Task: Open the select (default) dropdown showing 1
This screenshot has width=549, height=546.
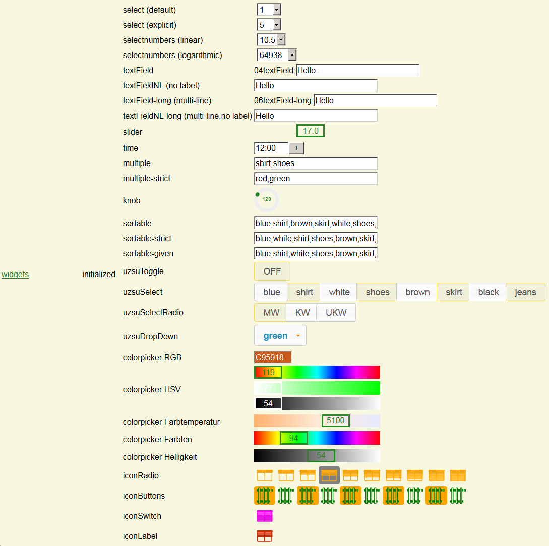Action: pyautogui.click(x=269, y=10)
